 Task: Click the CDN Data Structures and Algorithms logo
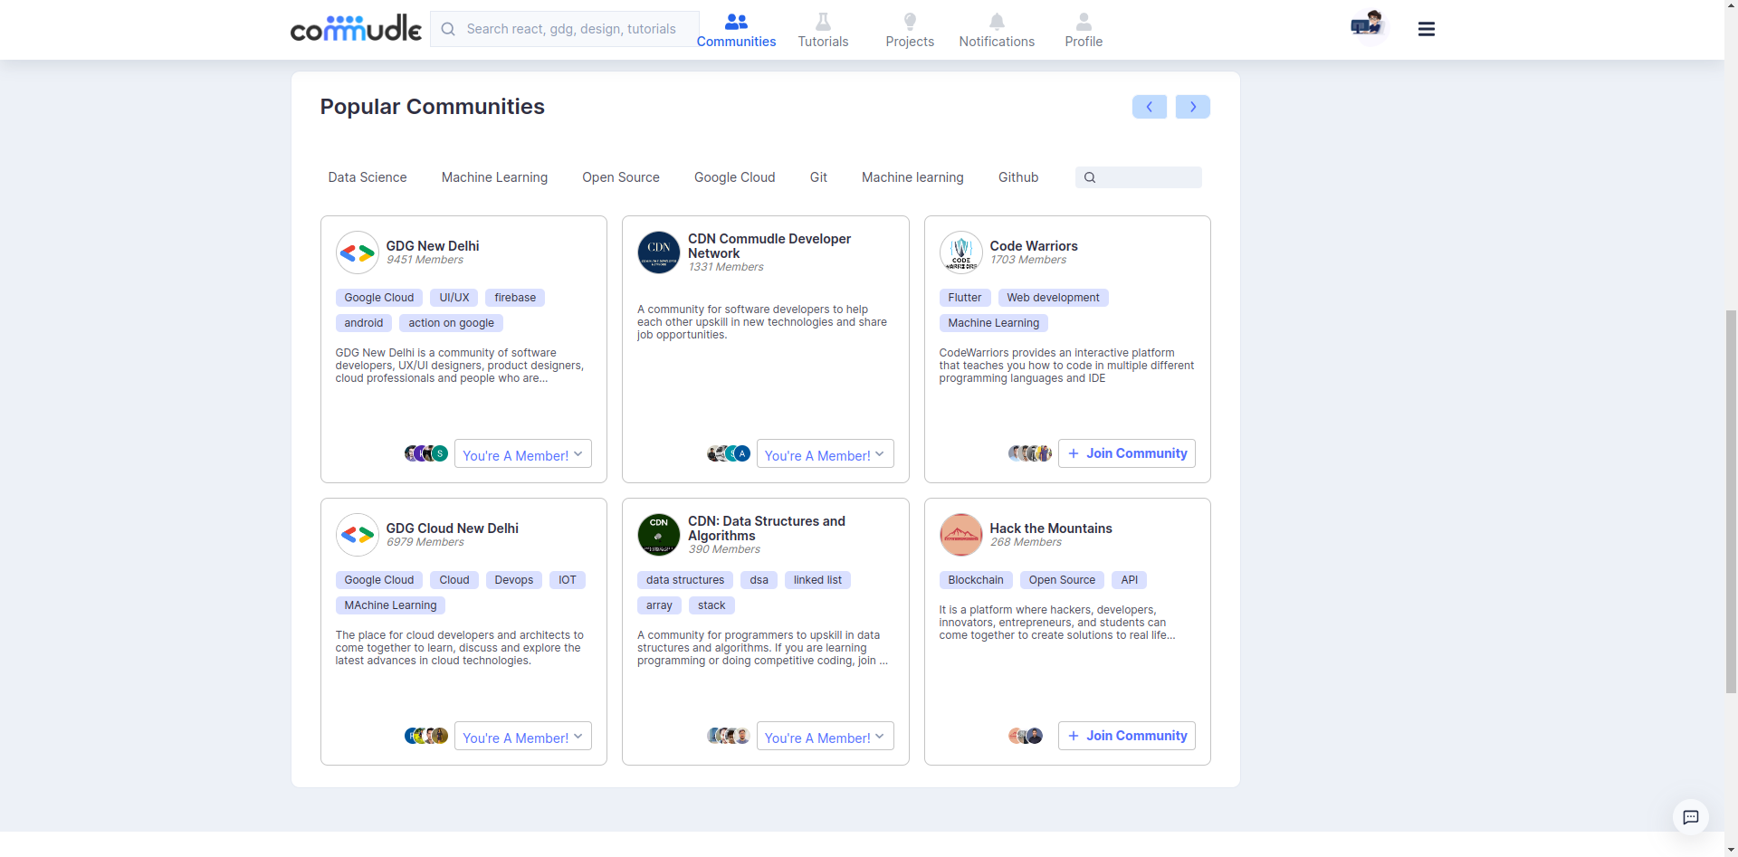[659, 535]
